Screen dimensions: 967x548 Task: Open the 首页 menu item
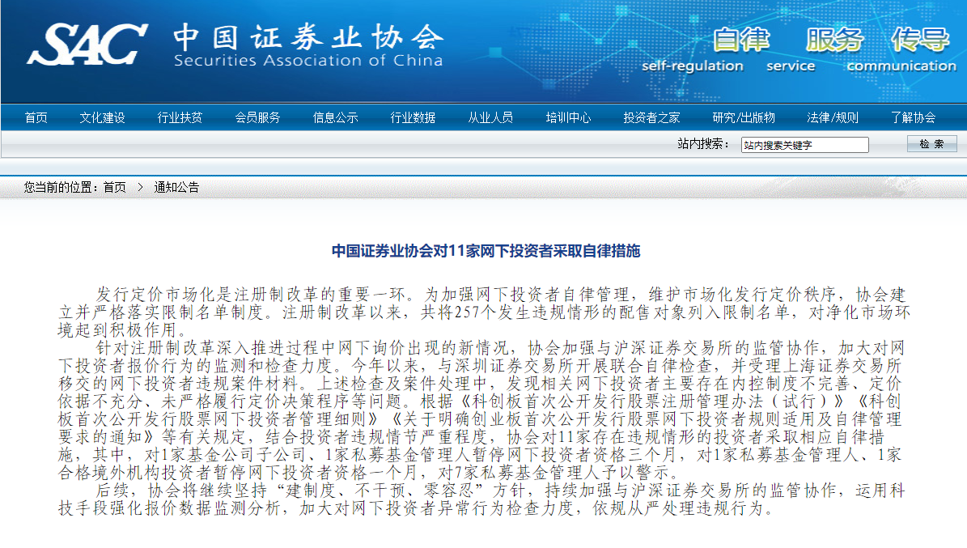click(36, 117)
